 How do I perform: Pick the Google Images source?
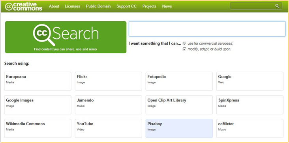coord(38,105)
